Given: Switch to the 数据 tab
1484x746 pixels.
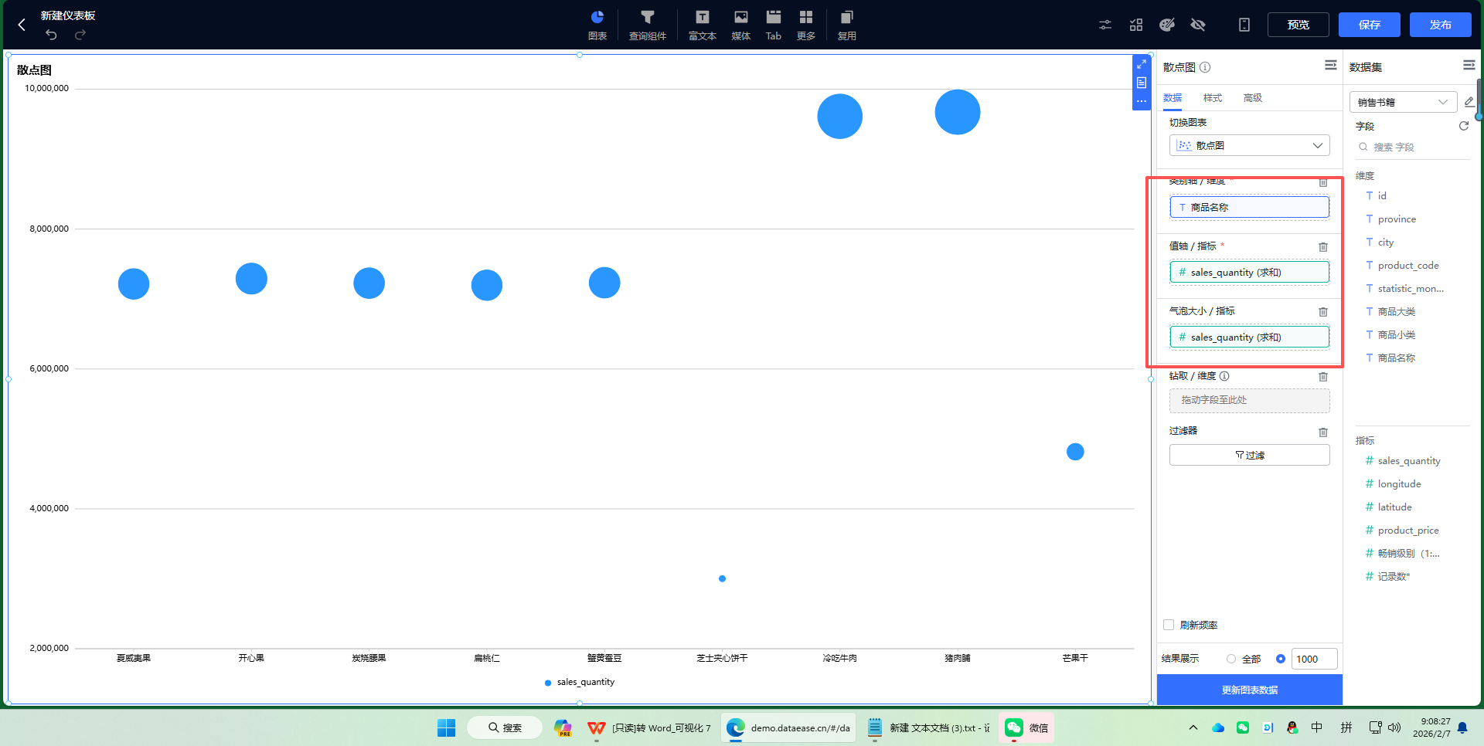Looking at the screenshot, I should coord(1173,98).
